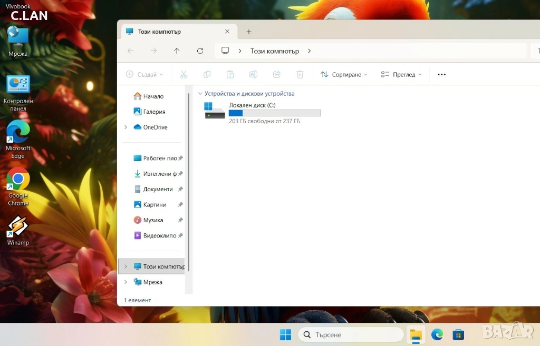Click the Rename icon in toolbar

tap(253, 75)
